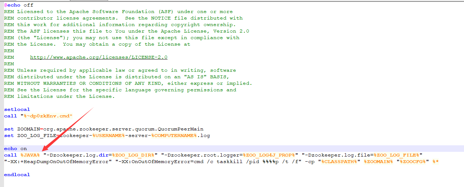Click "ZOO_LOG_FILE" in the set line
The image size is (464, 187).
point(37,136)
